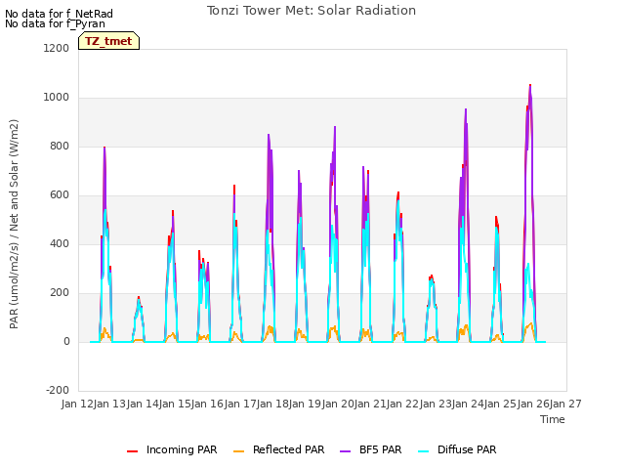
Task: Click the 0 y-axis tick label
Action: point(66,341)
